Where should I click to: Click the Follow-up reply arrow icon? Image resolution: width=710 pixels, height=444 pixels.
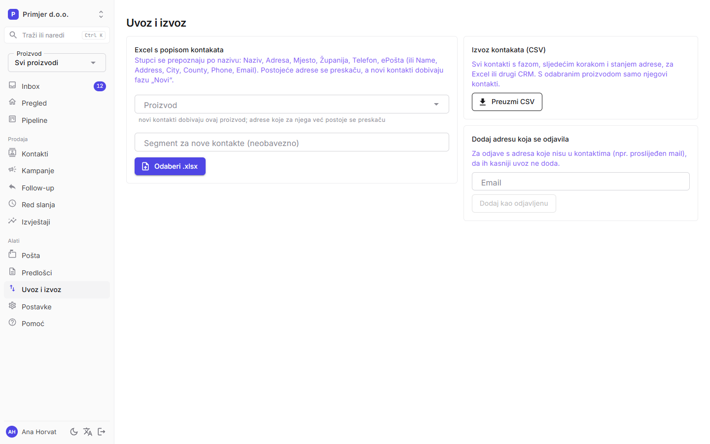click(12, 187)
